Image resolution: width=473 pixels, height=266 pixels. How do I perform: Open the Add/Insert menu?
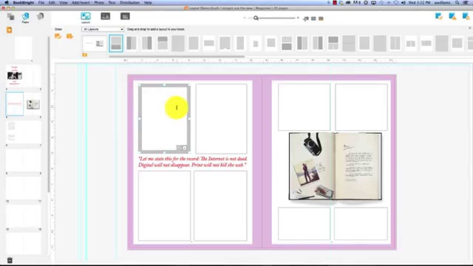[81, 3]
